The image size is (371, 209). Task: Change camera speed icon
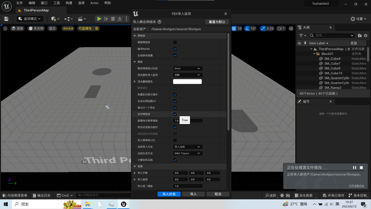(x=281, y=28)
